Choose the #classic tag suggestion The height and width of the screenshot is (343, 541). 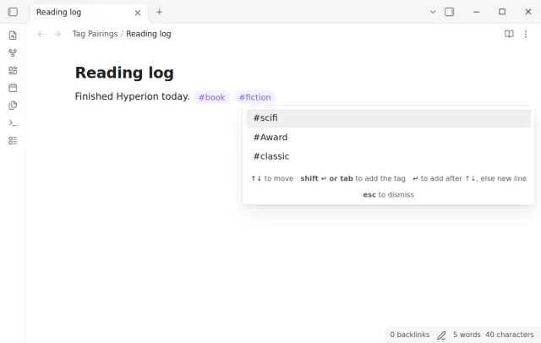389,156
